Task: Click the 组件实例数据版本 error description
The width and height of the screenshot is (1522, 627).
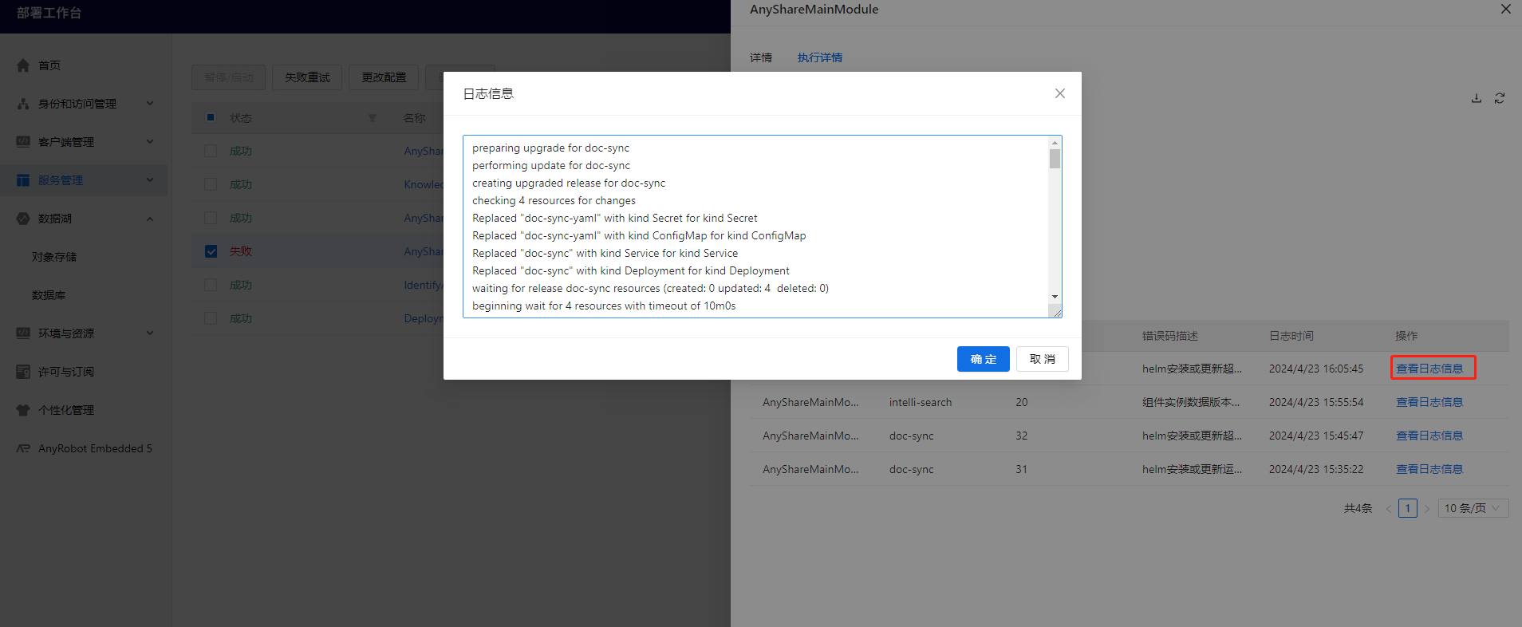Action: [1191, 402]
